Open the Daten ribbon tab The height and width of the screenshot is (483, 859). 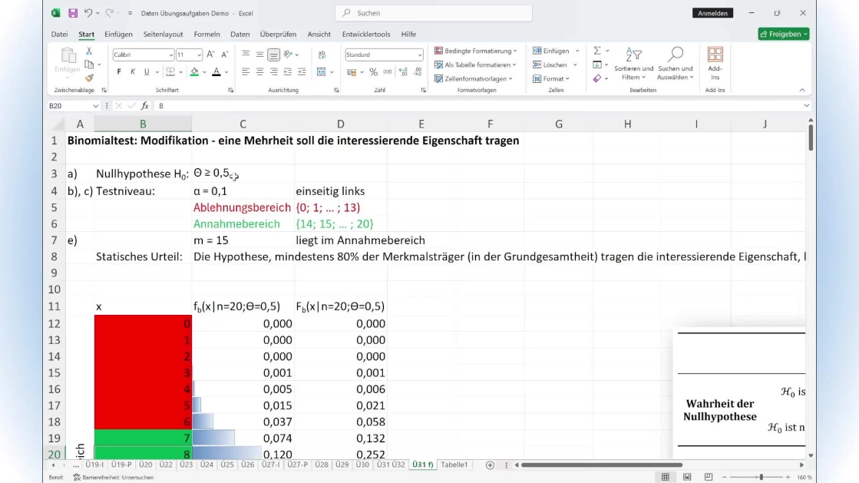click(x=240, y=34)
